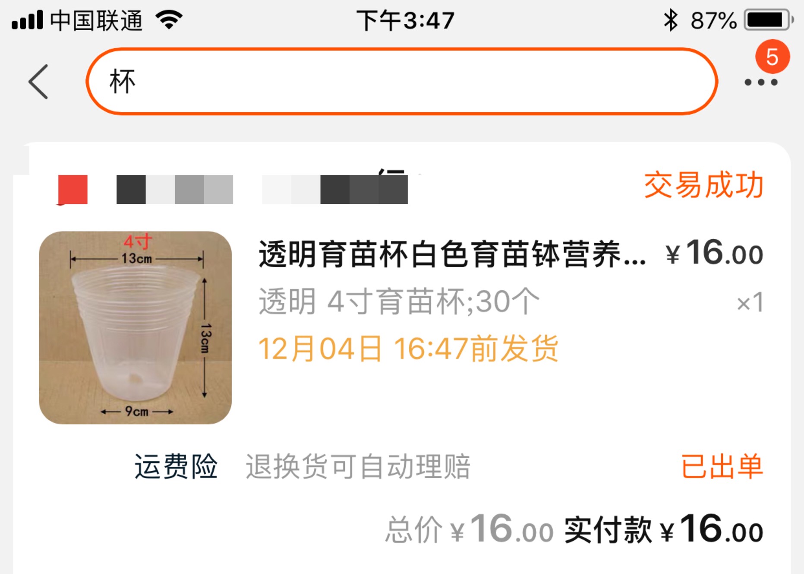Open the 运费险 shipping insurance label
Screen dimensions: 804x574
click(x=176, y=466)
